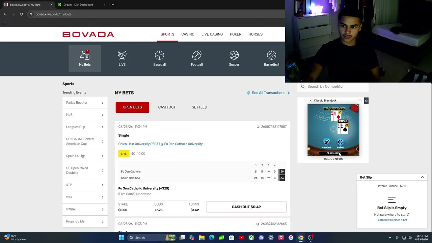432x243 pixels.
Task: Open the See All Transactions link
Action: point(269,93)
